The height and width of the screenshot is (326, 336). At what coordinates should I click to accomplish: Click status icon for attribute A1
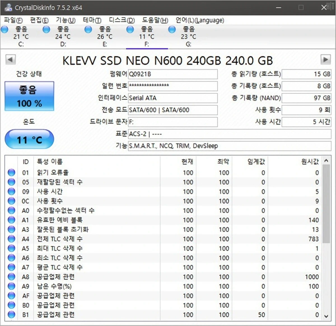pyautogui.click(x=11, y=220)
